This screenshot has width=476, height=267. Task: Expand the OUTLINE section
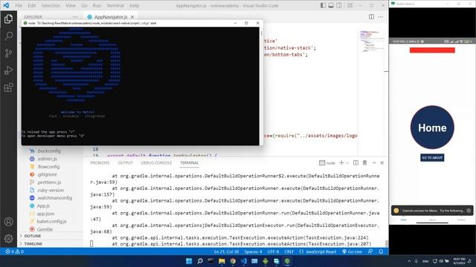[x=50, y=236]
